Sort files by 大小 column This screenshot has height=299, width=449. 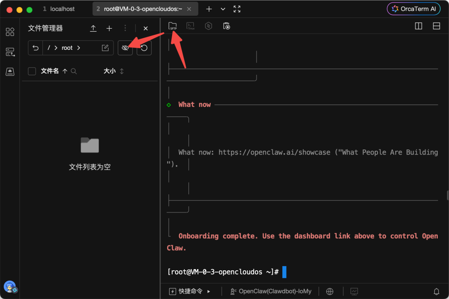coord(122,71)
